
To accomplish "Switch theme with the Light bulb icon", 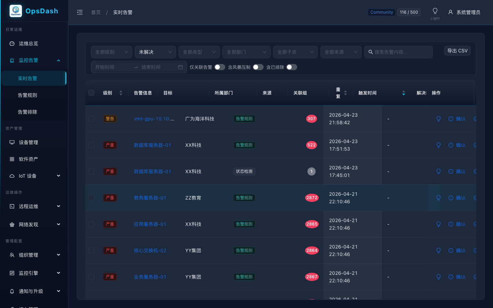I will (x=435, y=11).
